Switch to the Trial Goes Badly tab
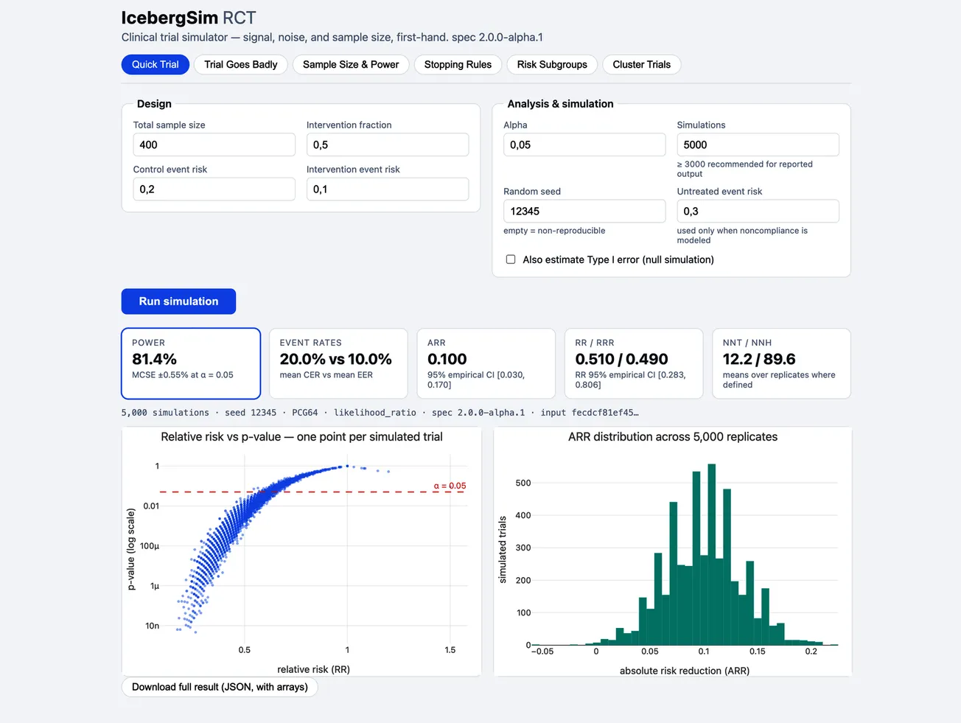Screen dimensions: 961x723 click(240, 65)
